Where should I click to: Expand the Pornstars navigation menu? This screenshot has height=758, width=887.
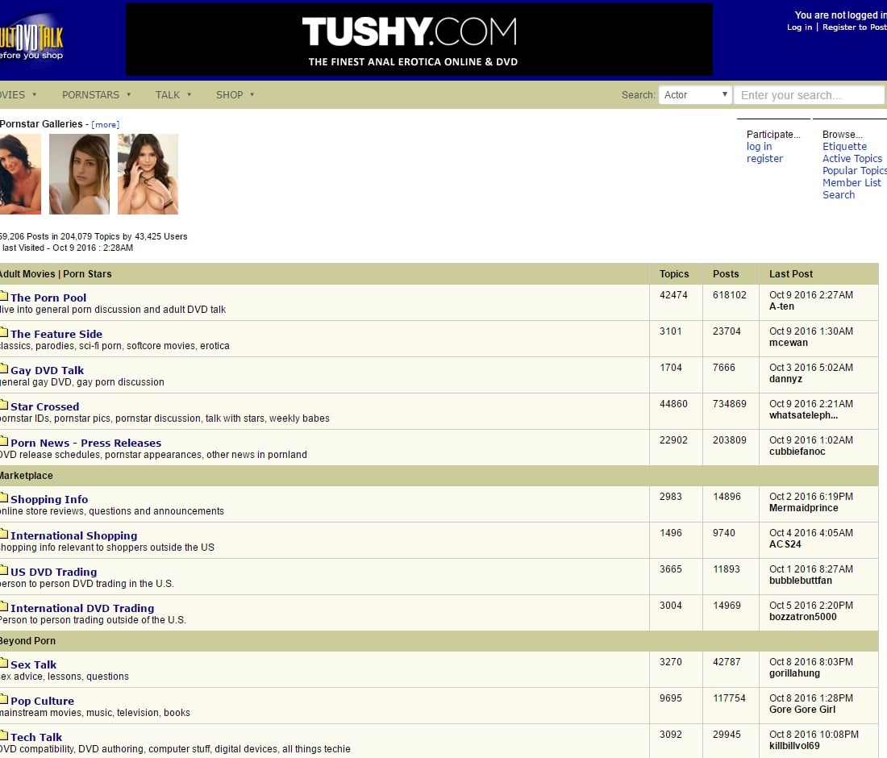point(96,95)
